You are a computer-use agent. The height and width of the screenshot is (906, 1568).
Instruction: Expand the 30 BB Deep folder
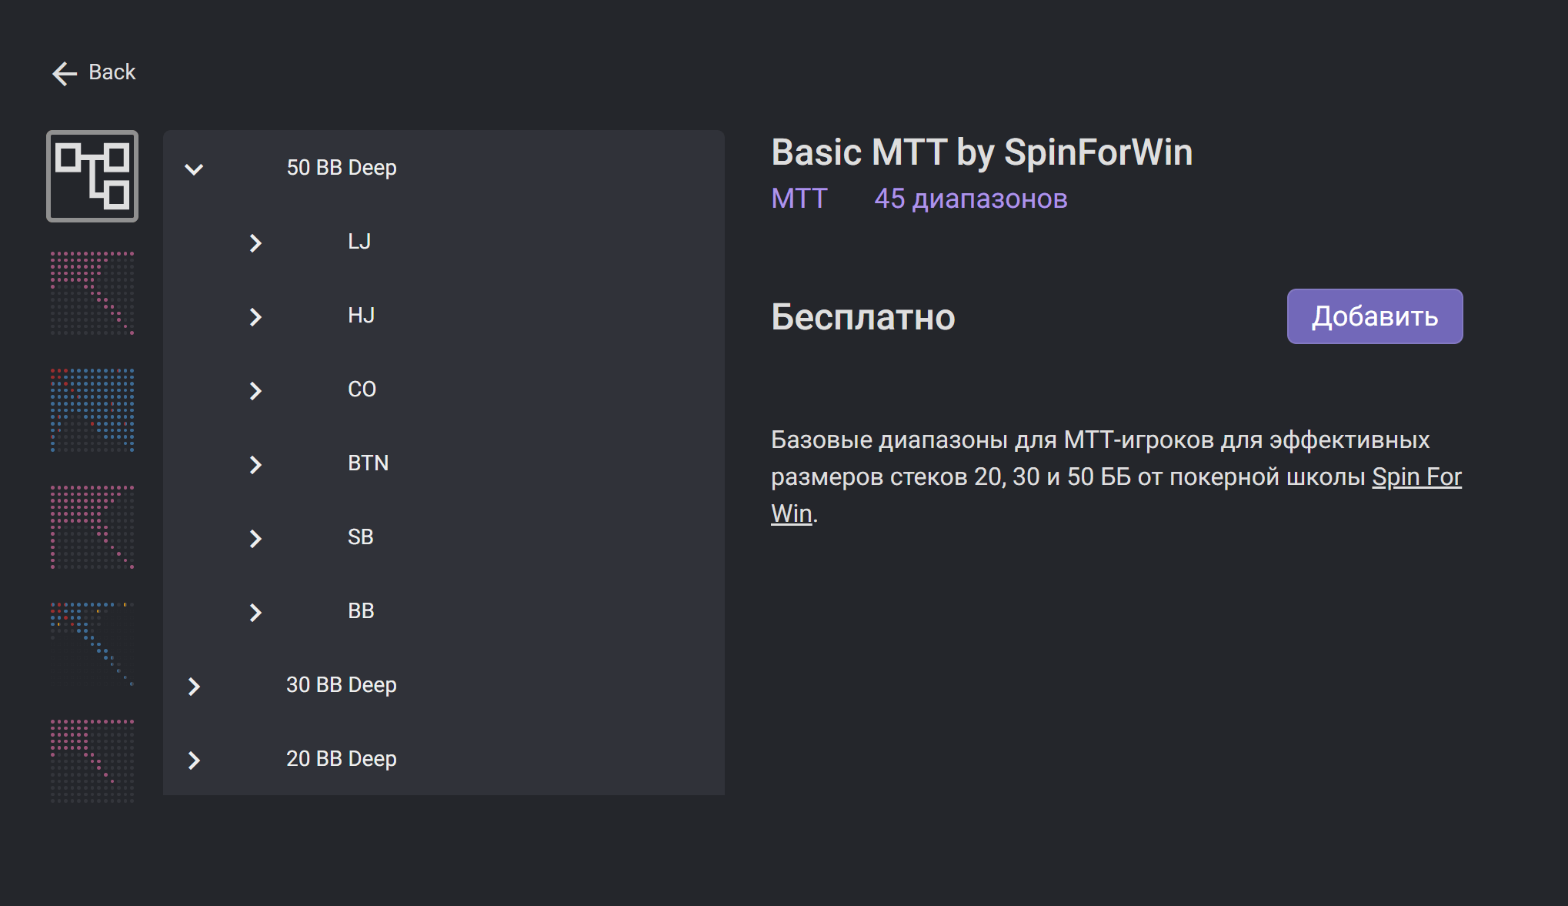(x=194, y=687)
